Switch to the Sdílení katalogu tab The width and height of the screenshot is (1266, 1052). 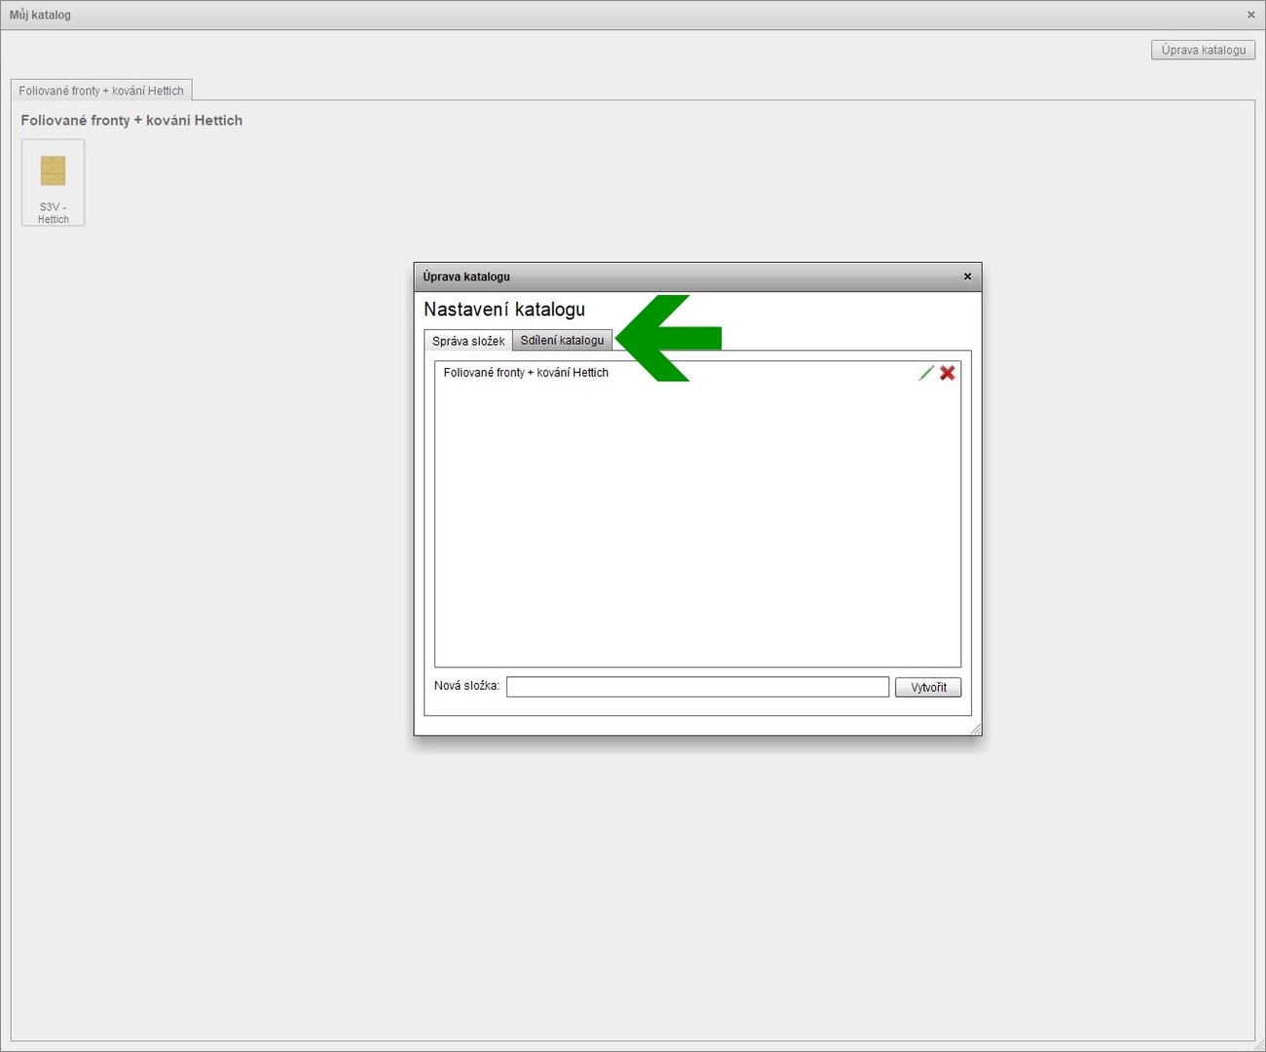point(562,340)
